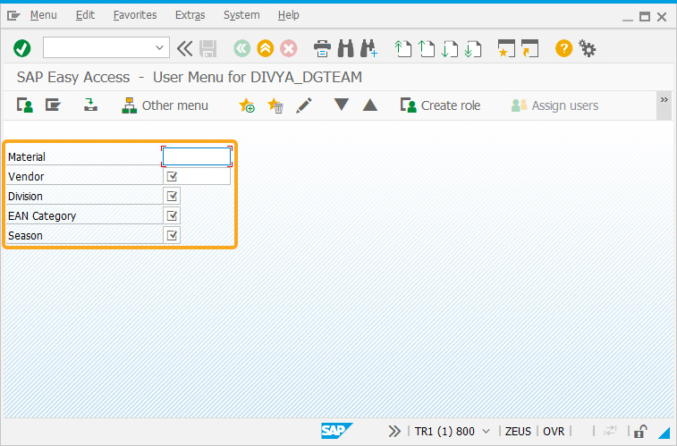Click the orange Exit up-arrow icon
The height and width of the screenshot is (446, 677).
tap(265, 48)
